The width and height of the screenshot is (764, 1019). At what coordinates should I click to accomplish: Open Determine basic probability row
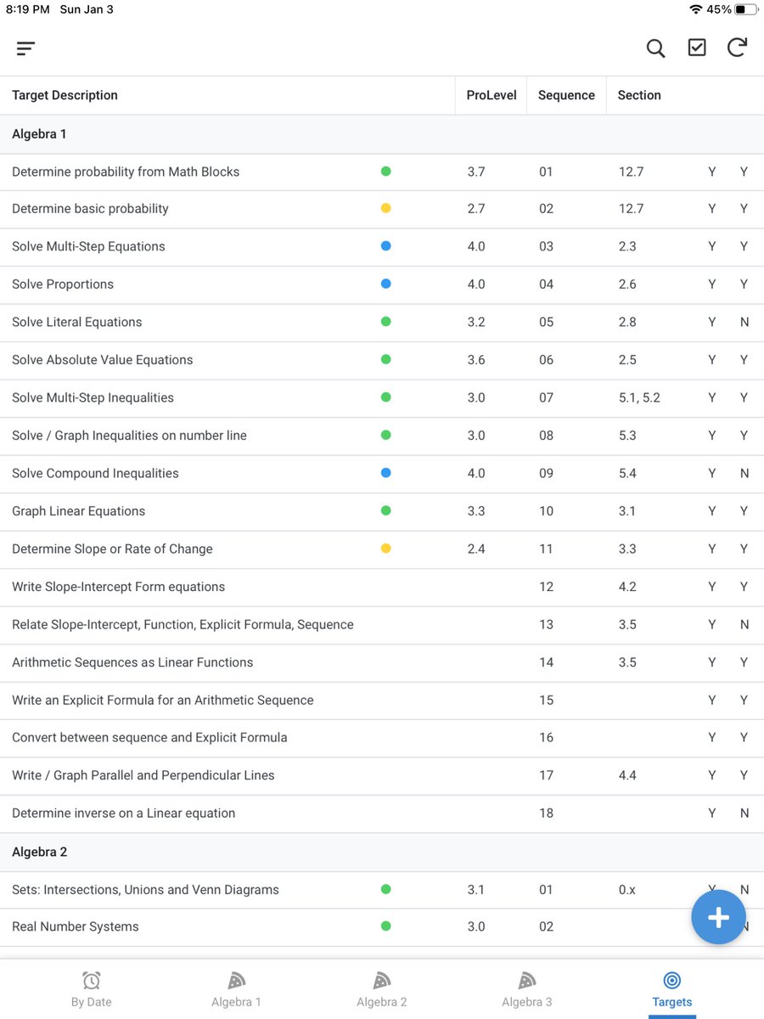pos(382,209)
